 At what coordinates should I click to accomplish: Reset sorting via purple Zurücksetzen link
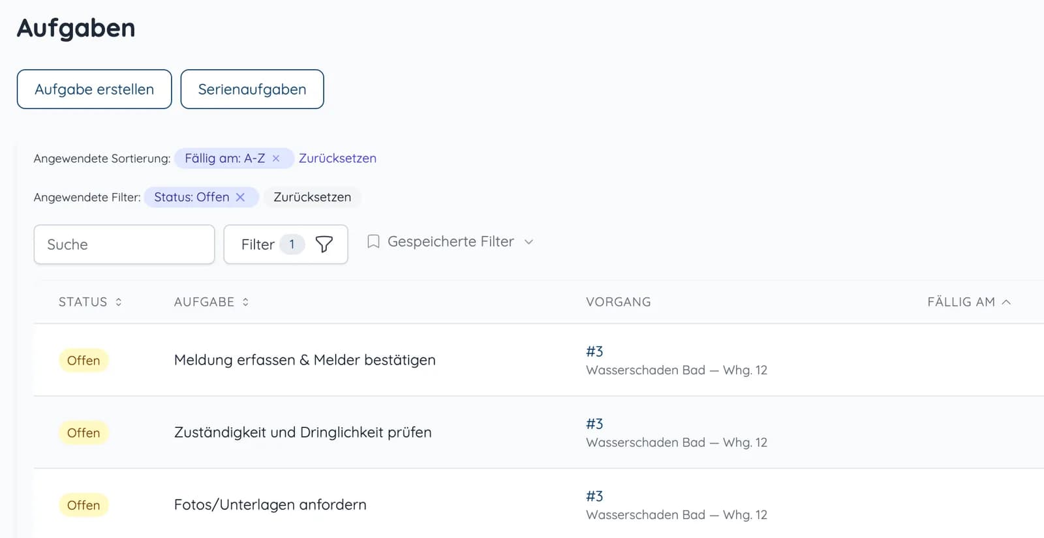click(x=337, y=158)
